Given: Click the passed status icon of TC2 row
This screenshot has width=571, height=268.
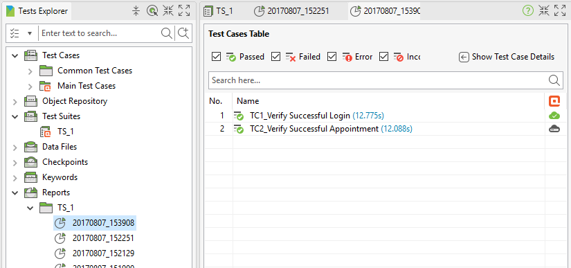Looking at the screenshot, I should pos(239,129).
